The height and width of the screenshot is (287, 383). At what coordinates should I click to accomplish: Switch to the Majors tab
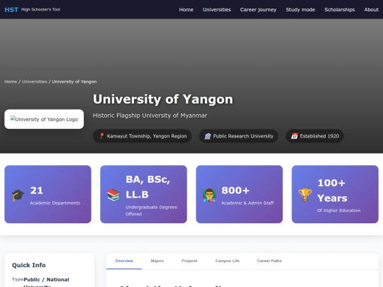pyautogui.click(x=157, y=261)
